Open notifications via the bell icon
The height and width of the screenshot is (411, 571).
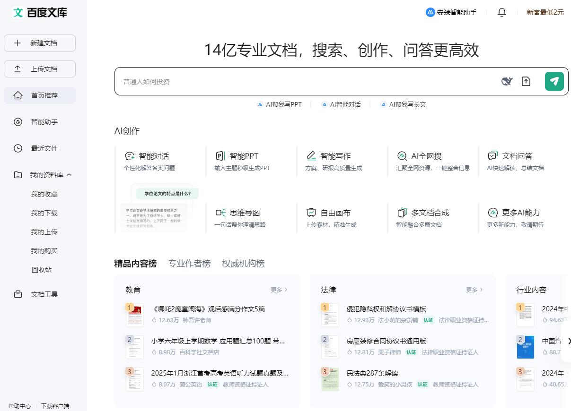click(x=502, y=12)
